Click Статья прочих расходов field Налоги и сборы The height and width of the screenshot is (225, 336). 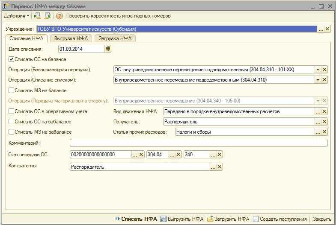pyautogui.click(x=245, y=132)
